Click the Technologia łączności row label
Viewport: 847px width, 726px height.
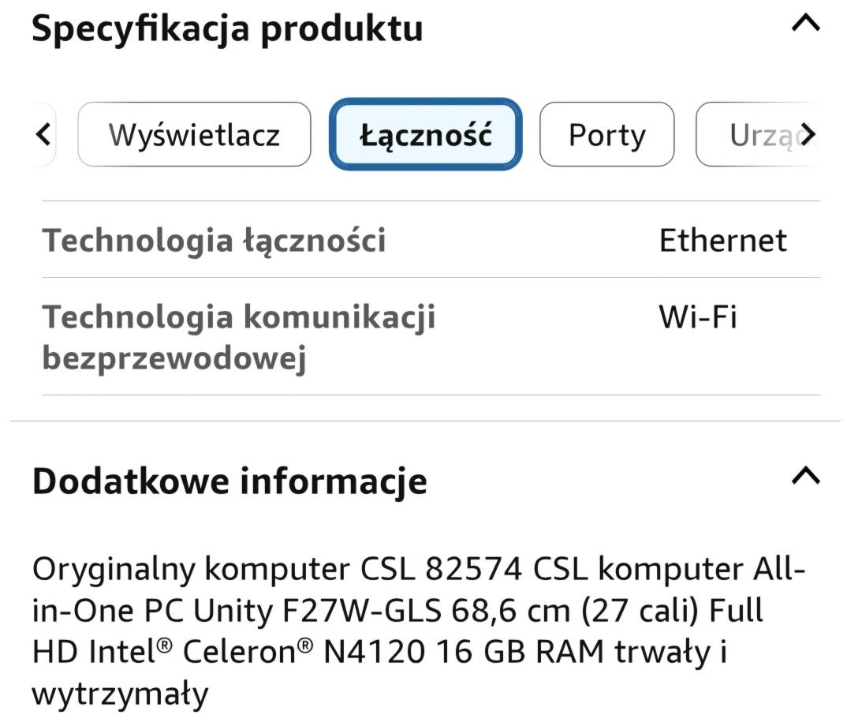click(214, 240)
